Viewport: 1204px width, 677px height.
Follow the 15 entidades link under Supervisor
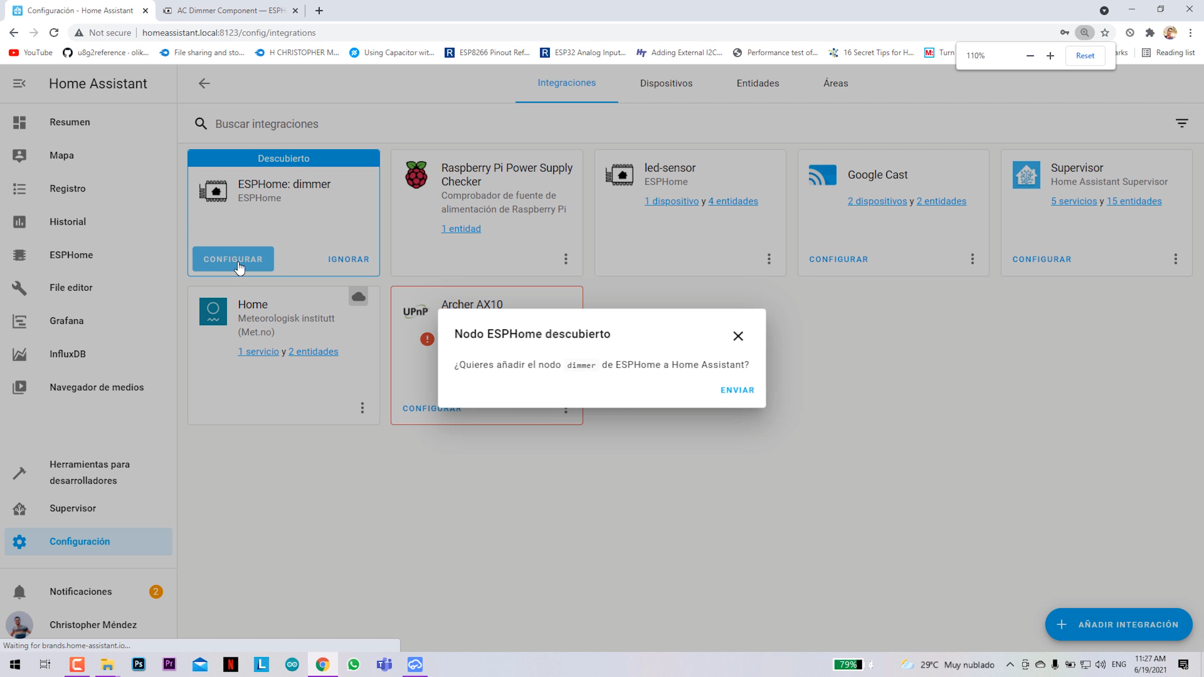pyautogui.click(x=1134, y=201)
